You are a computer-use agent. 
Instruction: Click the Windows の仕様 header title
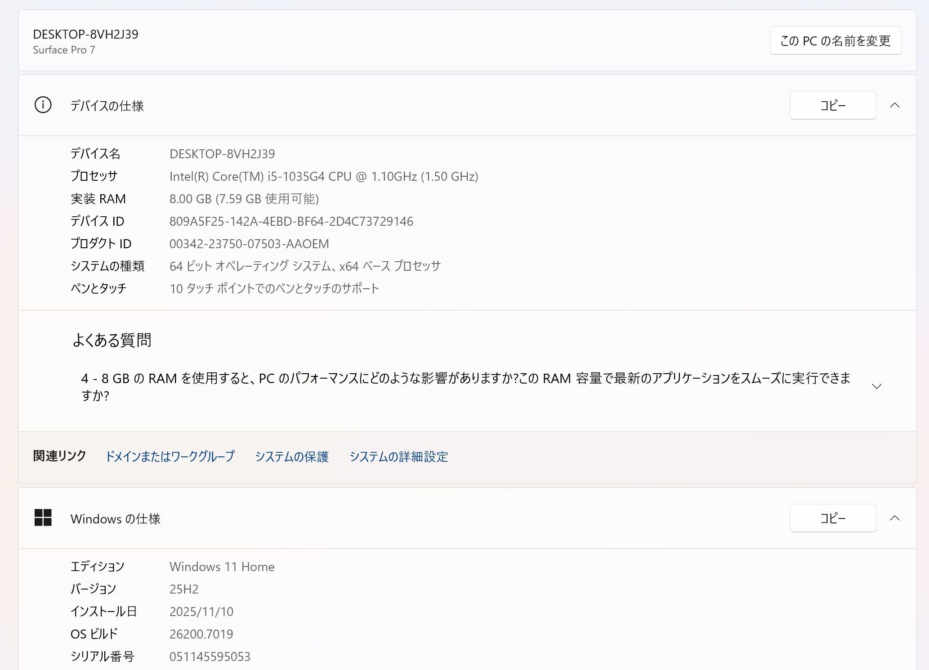115,518
